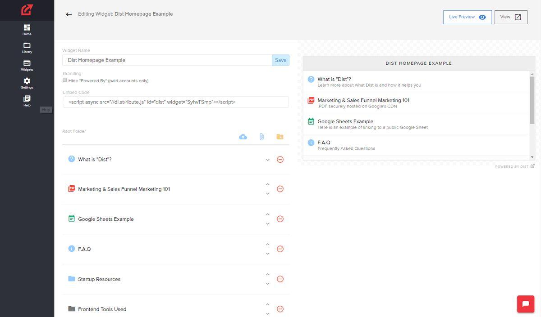Screen dimensions: 541x317
Task: Open Marketing & Sales Funnel PDF in preview
Action: click(416, 103)
